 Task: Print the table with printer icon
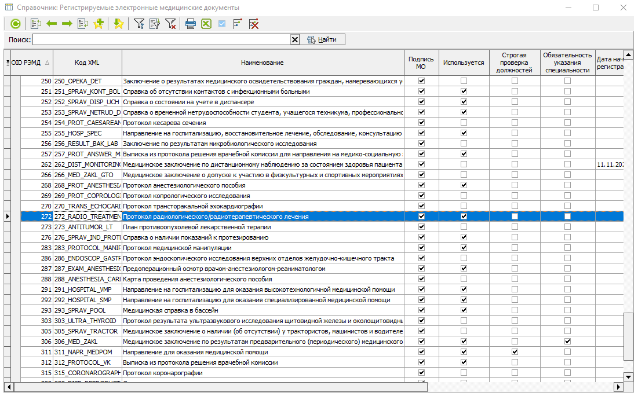click(191, 24)
